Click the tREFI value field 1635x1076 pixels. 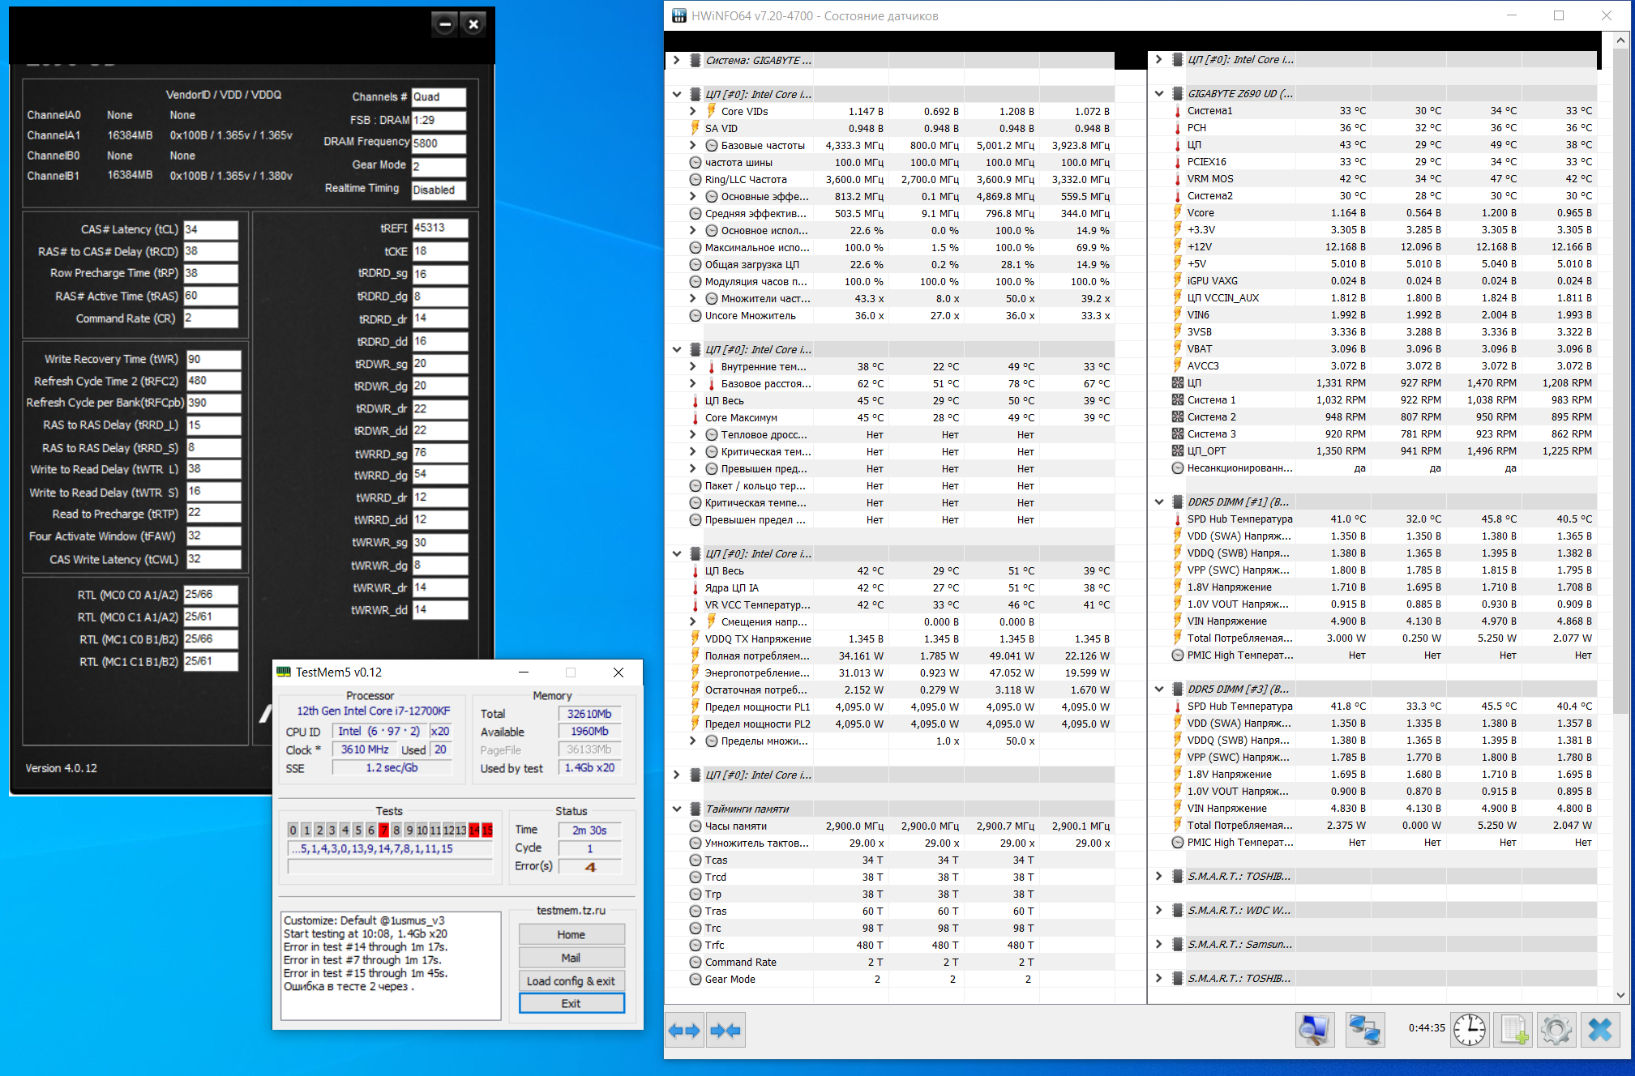tap(439, 228)
